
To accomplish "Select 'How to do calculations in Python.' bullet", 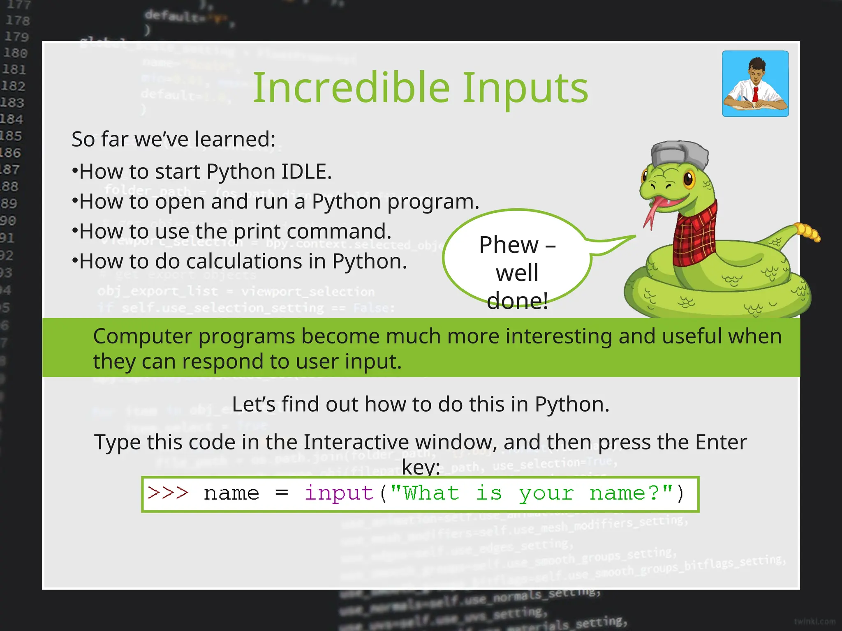I will 239,261.
